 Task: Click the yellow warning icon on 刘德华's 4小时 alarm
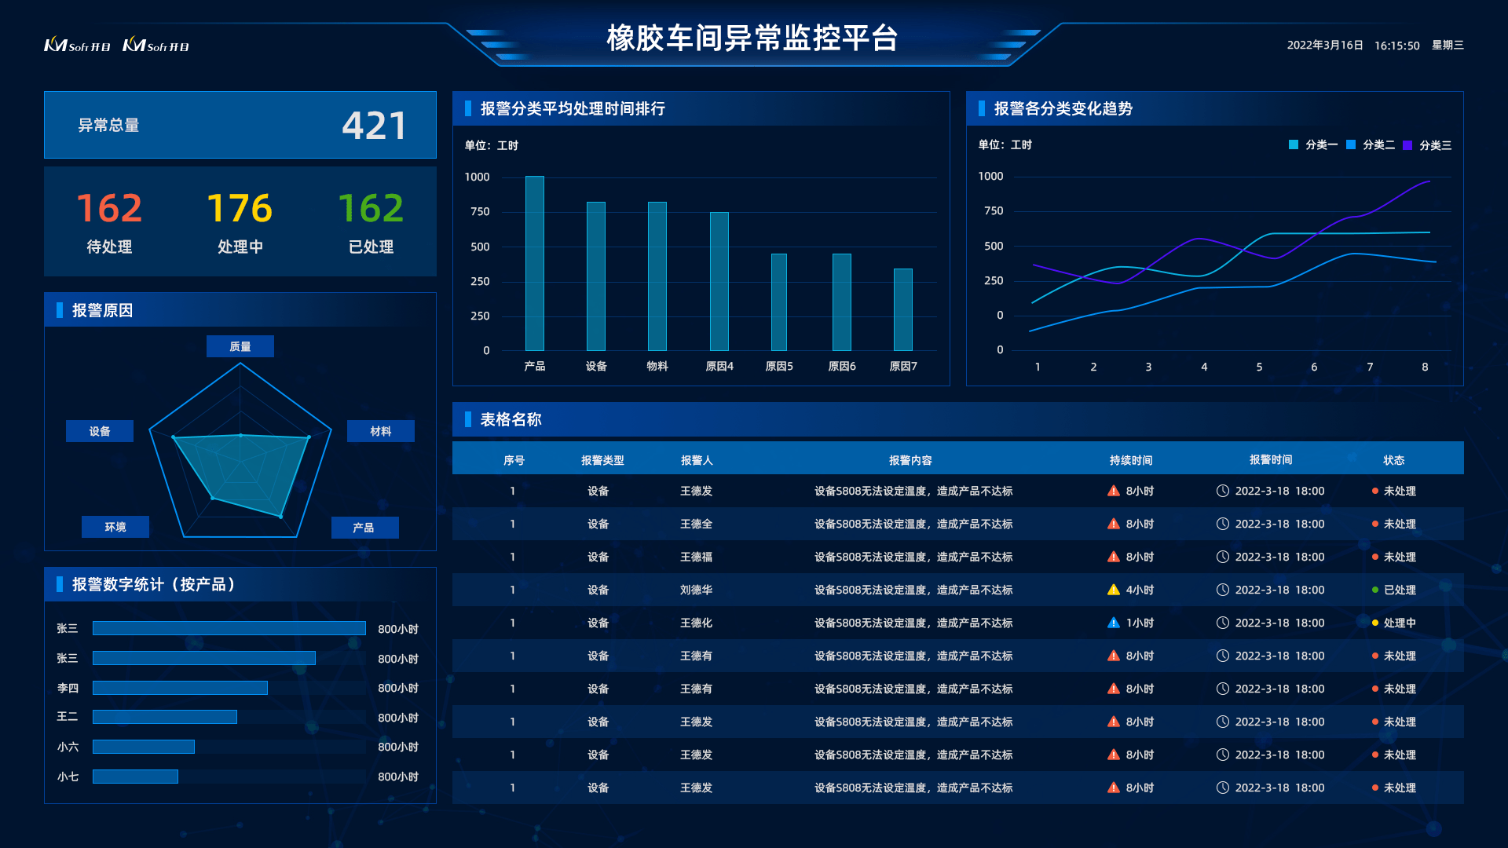(1112, 590)
